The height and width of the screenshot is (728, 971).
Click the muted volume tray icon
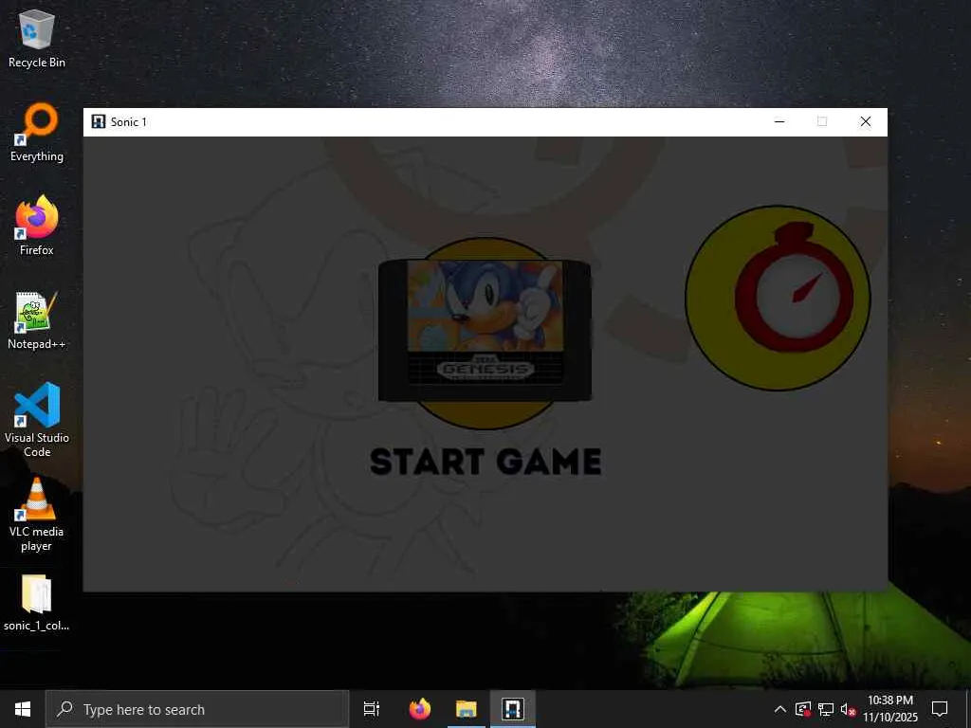(x=848, y=709)
